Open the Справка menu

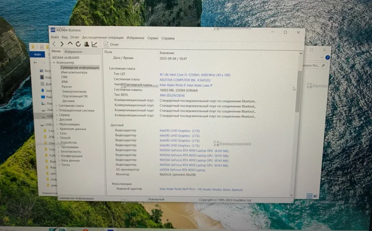coord(168,38)
